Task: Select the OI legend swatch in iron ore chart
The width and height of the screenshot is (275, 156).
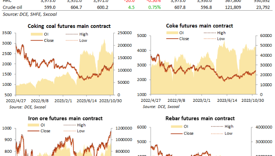Action: (33, 125)
